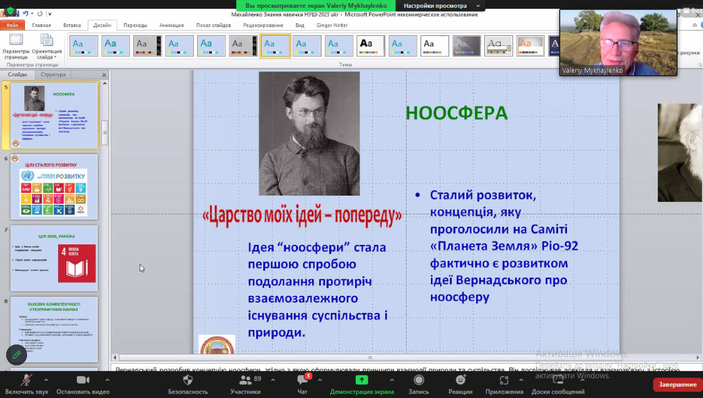The image size is (703, 398).
Task: Select the Слайды pane tab
Action: coord(18,75)
